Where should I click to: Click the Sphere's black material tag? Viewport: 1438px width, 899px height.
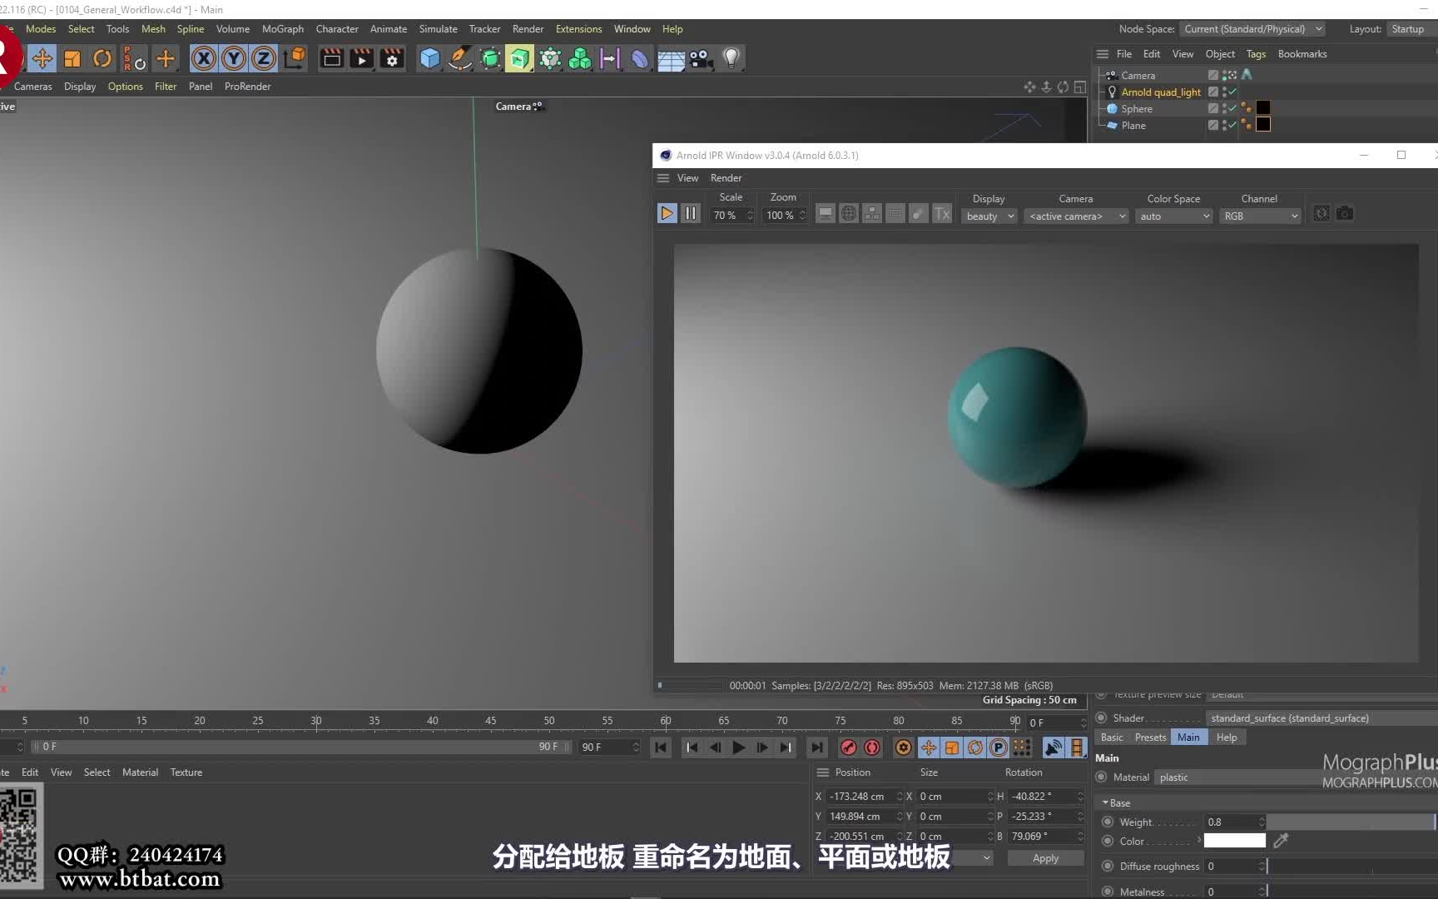1262,107
